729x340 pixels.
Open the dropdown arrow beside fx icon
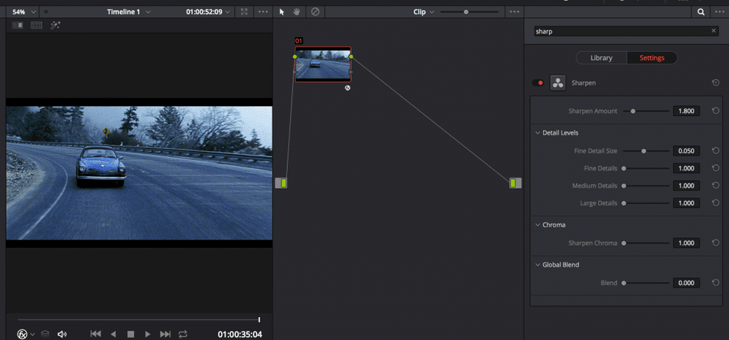[x=33, y=334]
